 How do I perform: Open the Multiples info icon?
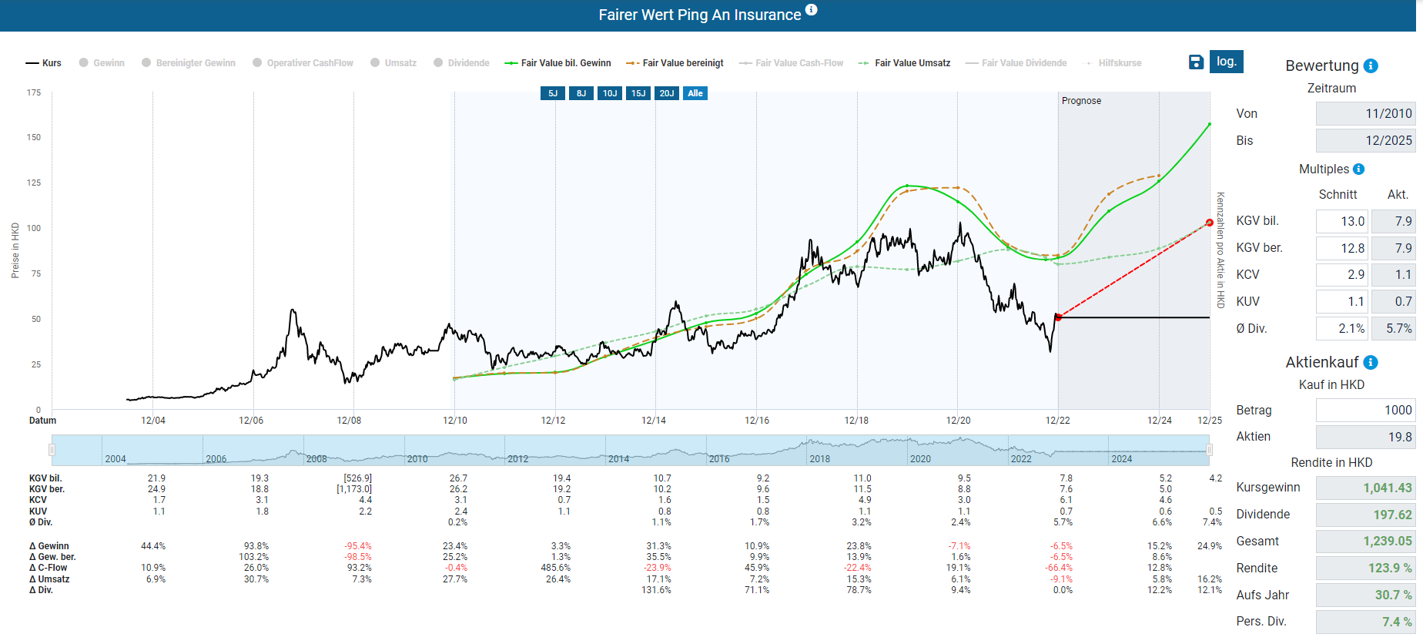[x=1358, y=169]
